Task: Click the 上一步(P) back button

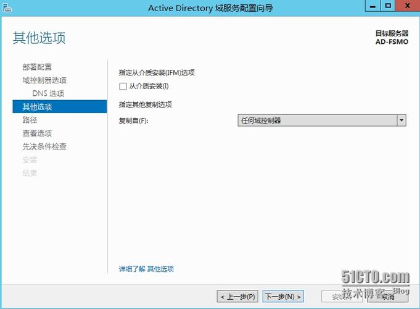Action: tap(237, 297)
